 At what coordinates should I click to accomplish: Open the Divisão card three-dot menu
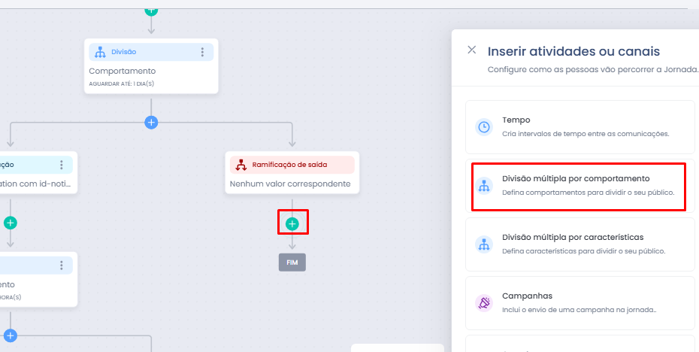click(x=202, y=52)
